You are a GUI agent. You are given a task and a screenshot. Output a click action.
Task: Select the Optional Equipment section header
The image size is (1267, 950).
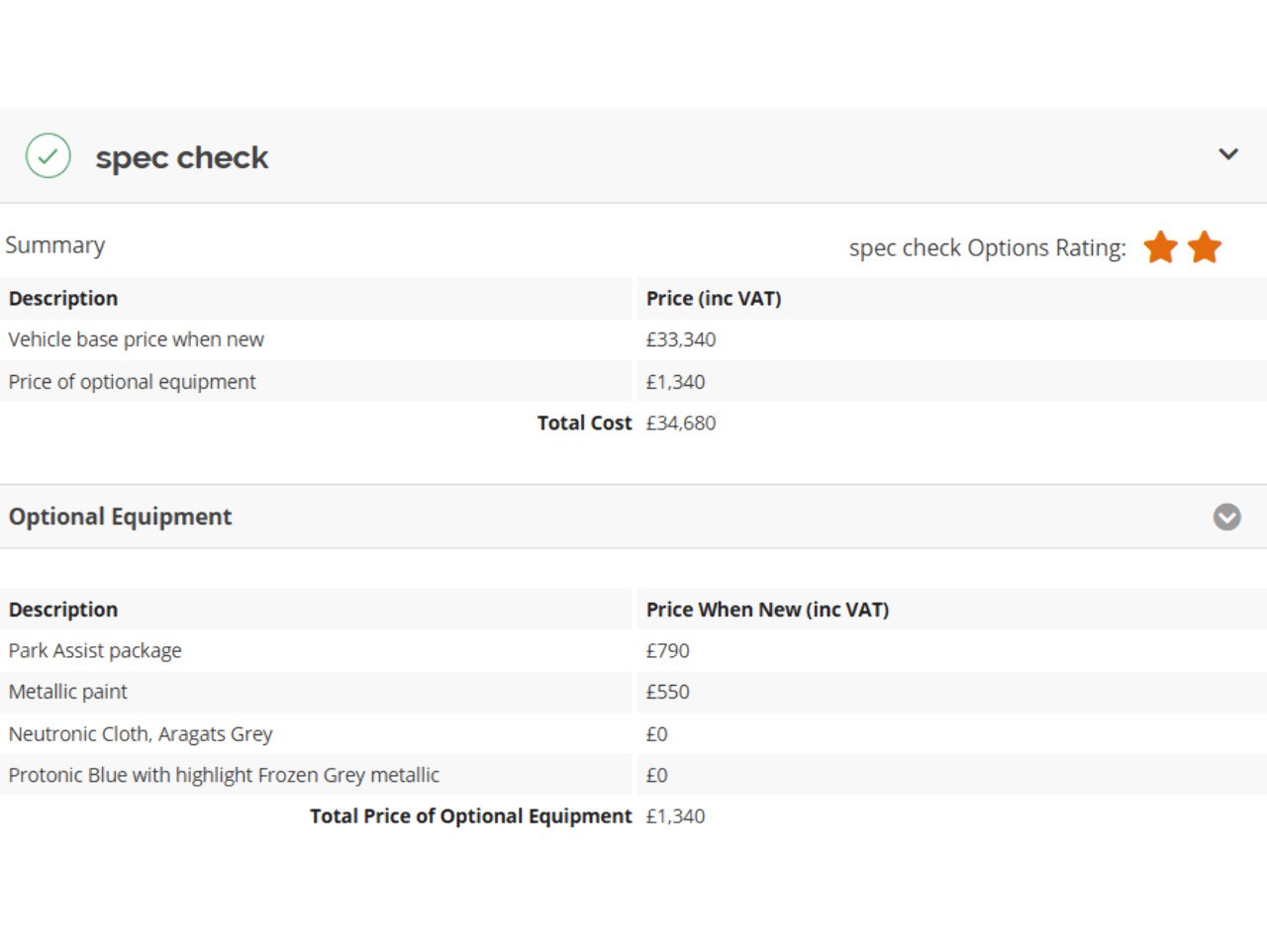120,517
